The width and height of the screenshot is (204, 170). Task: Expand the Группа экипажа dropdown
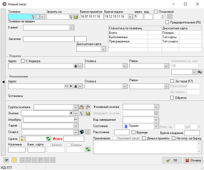tap(76, 107)
